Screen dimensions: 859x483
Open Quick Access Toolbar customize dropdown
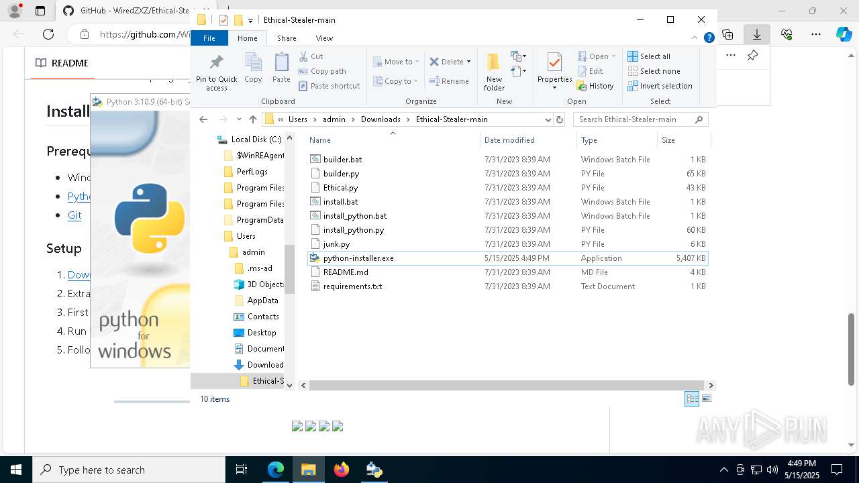click(250, 20)
